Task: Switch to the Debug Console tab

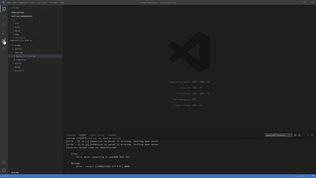Action: 97,135
